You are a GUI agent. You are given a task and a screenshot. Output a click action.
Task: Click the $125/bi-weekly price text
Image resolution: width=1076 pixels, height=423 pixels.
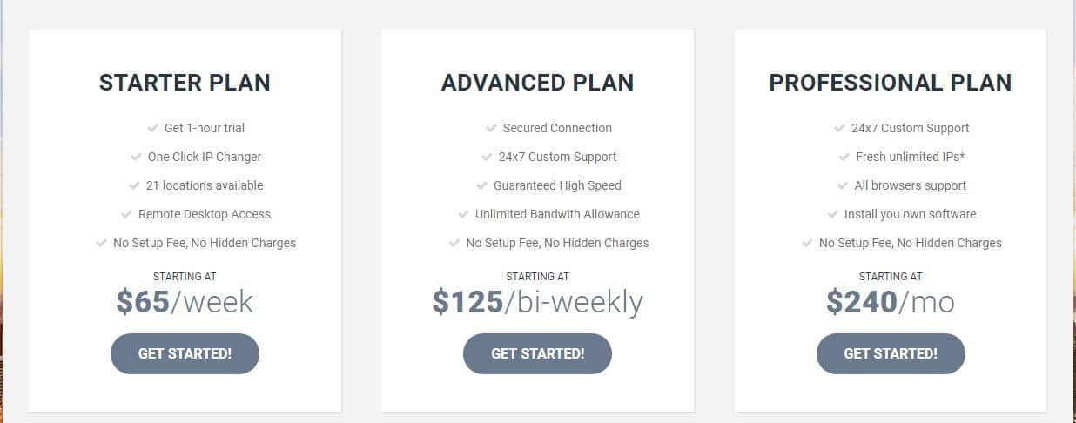[537, 302]
